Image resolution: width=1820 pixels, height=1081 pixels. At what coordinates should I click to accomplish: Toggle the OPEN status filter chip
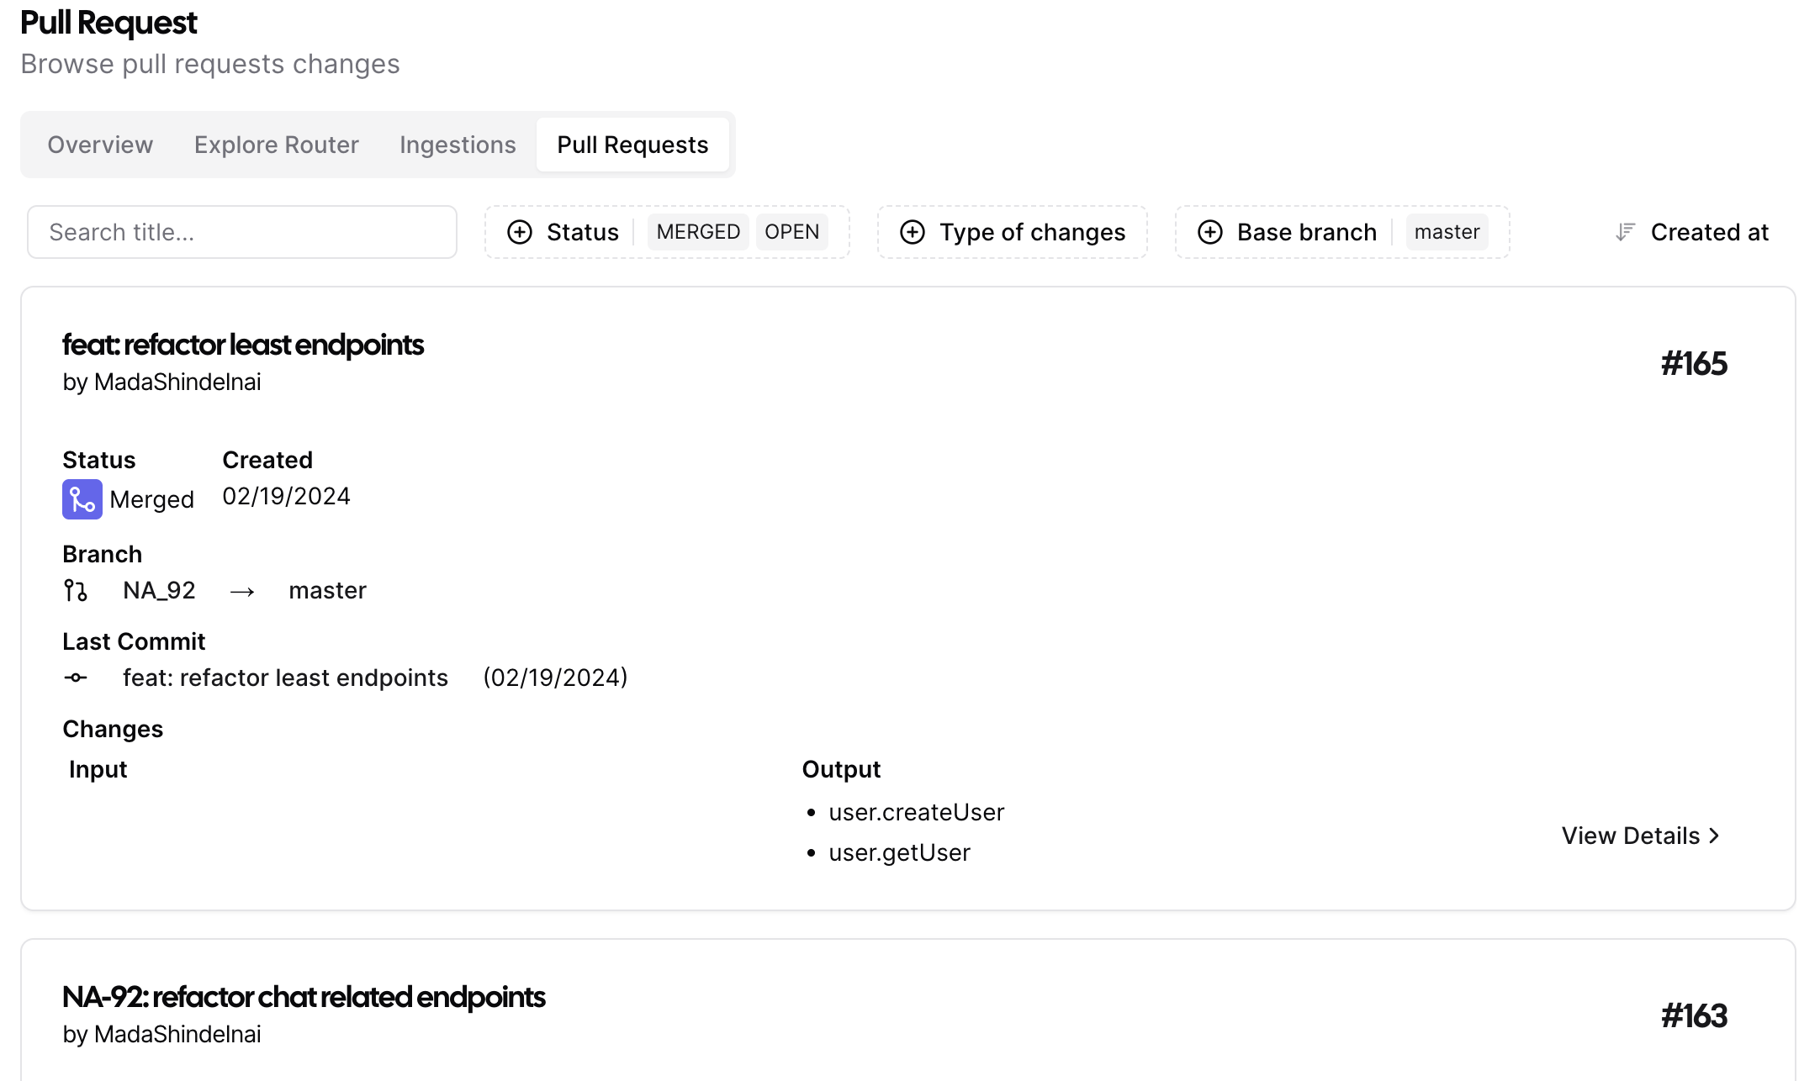791,232
